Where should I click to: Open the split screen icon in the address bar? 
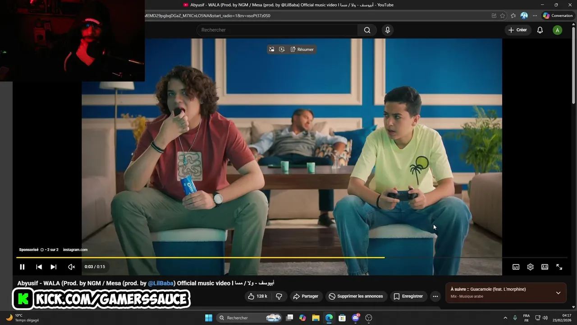pos(494,16)
